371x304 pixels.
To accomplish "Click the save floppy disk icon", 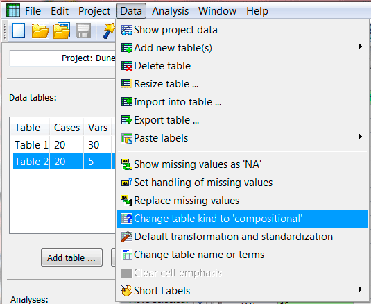I will point(83,31).
